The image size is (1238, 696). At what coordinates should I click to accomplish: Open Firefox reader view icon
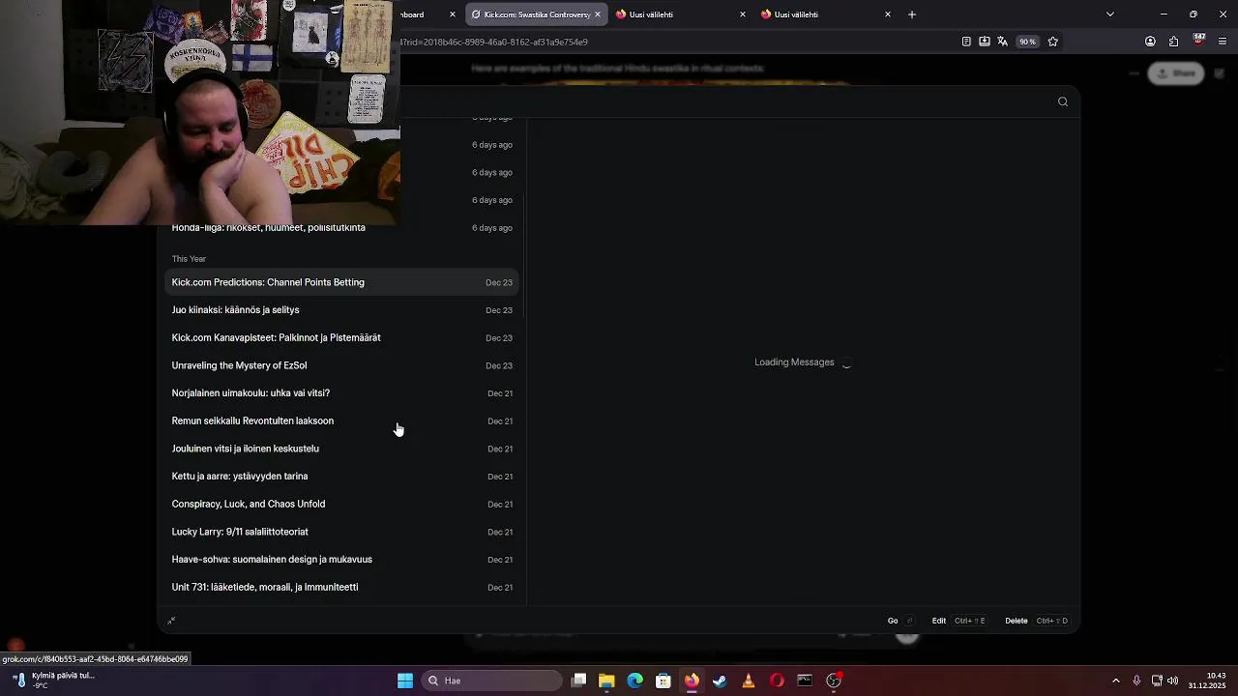(x=966, y=42)
